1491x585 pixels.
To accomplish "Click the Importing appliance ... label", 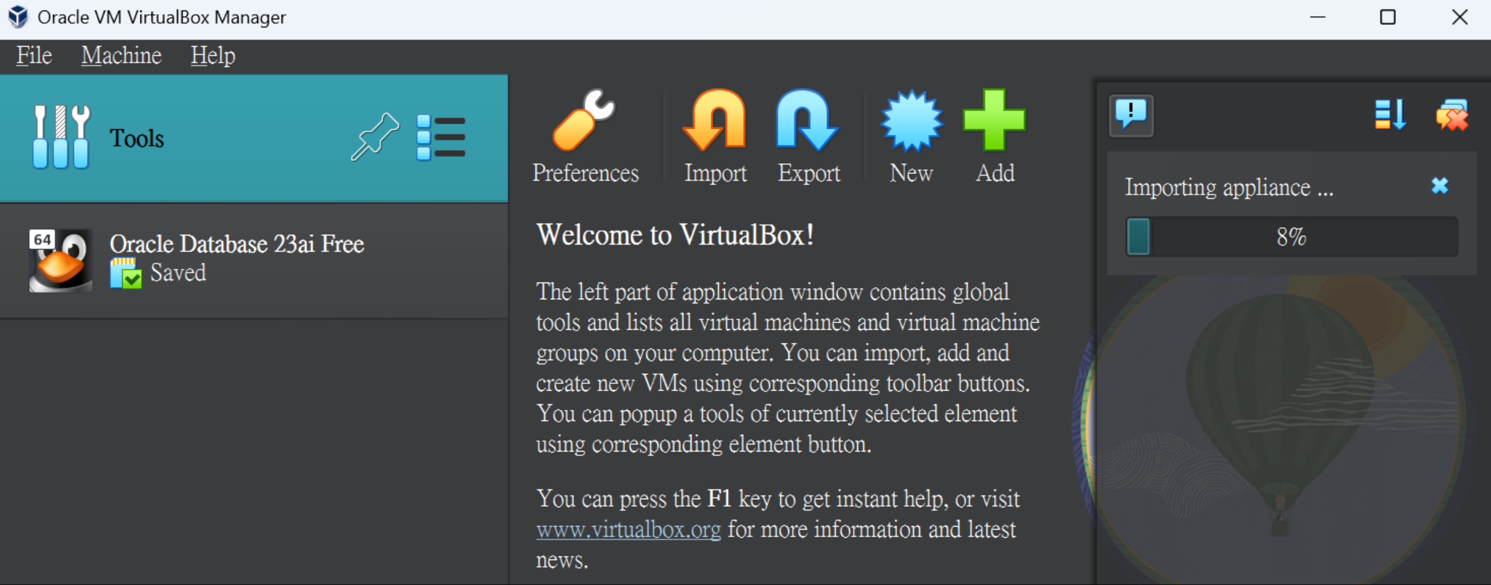I will tap(1229, 187).
